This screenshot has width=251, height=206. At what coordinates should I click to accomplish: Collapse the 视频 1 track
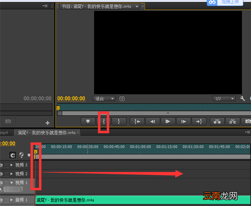click(12, 183)
